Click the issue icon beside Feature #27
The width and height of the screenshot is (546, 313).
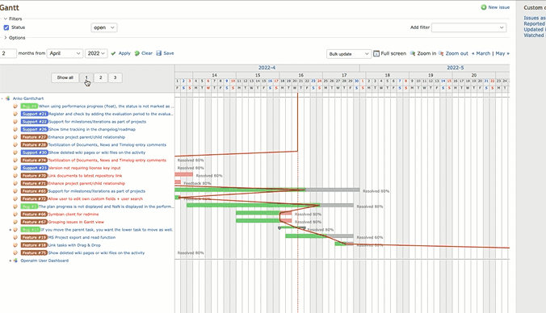coord(15,137)
